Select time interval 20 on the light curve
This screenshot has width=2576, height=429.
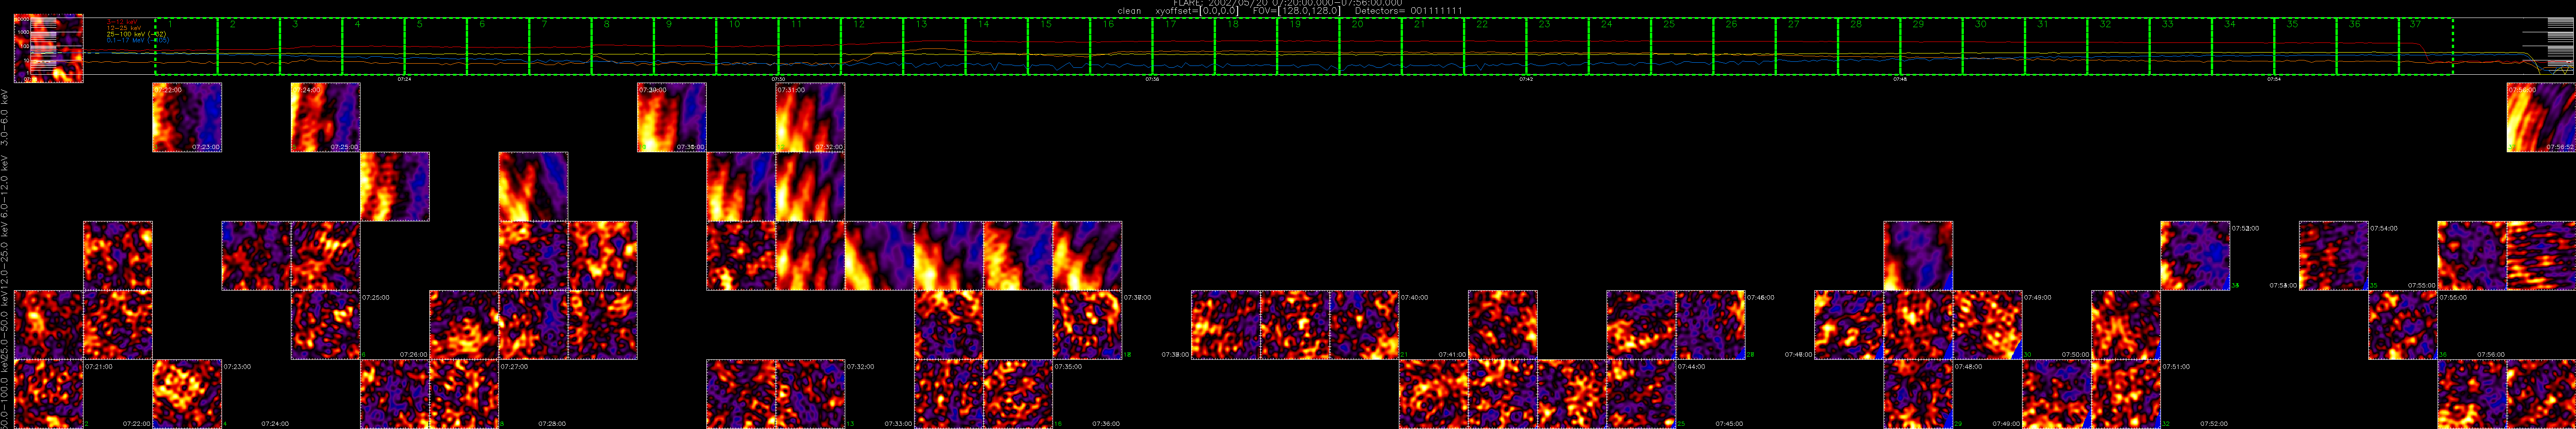coord(1370,46)
